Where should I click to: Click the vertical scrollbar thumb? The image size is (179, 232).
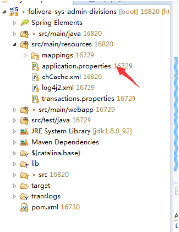tap(176, 115)
